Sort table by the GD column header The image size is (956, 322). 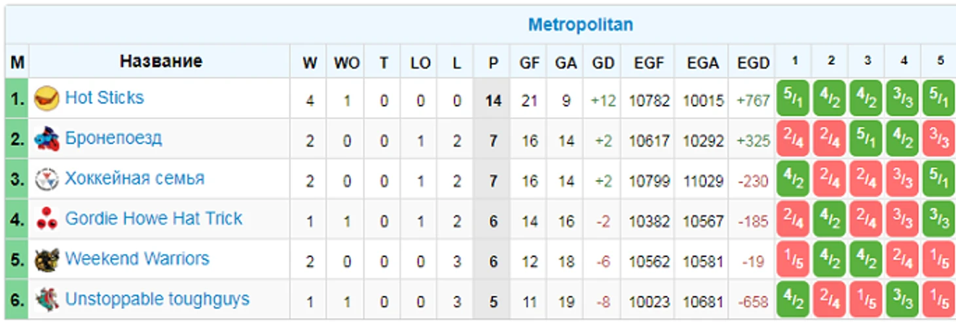point(602,63)
